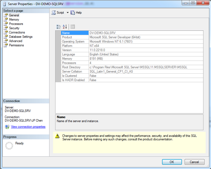The image size is (211, 169).
Task: Open View connection properties link
Action: [x=28, y=127]
